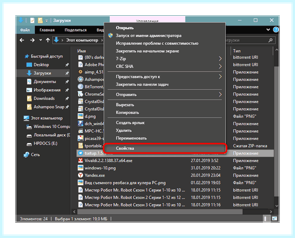Go back with the left arrow

coord(22,40)
